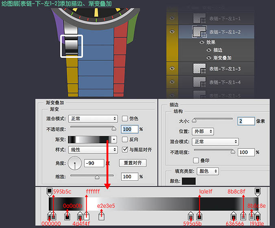Click gradient overlay opacity field showing 100
The width and height of the screenshot is (275, 228).
pyautogui.click(x=129, y=129)
